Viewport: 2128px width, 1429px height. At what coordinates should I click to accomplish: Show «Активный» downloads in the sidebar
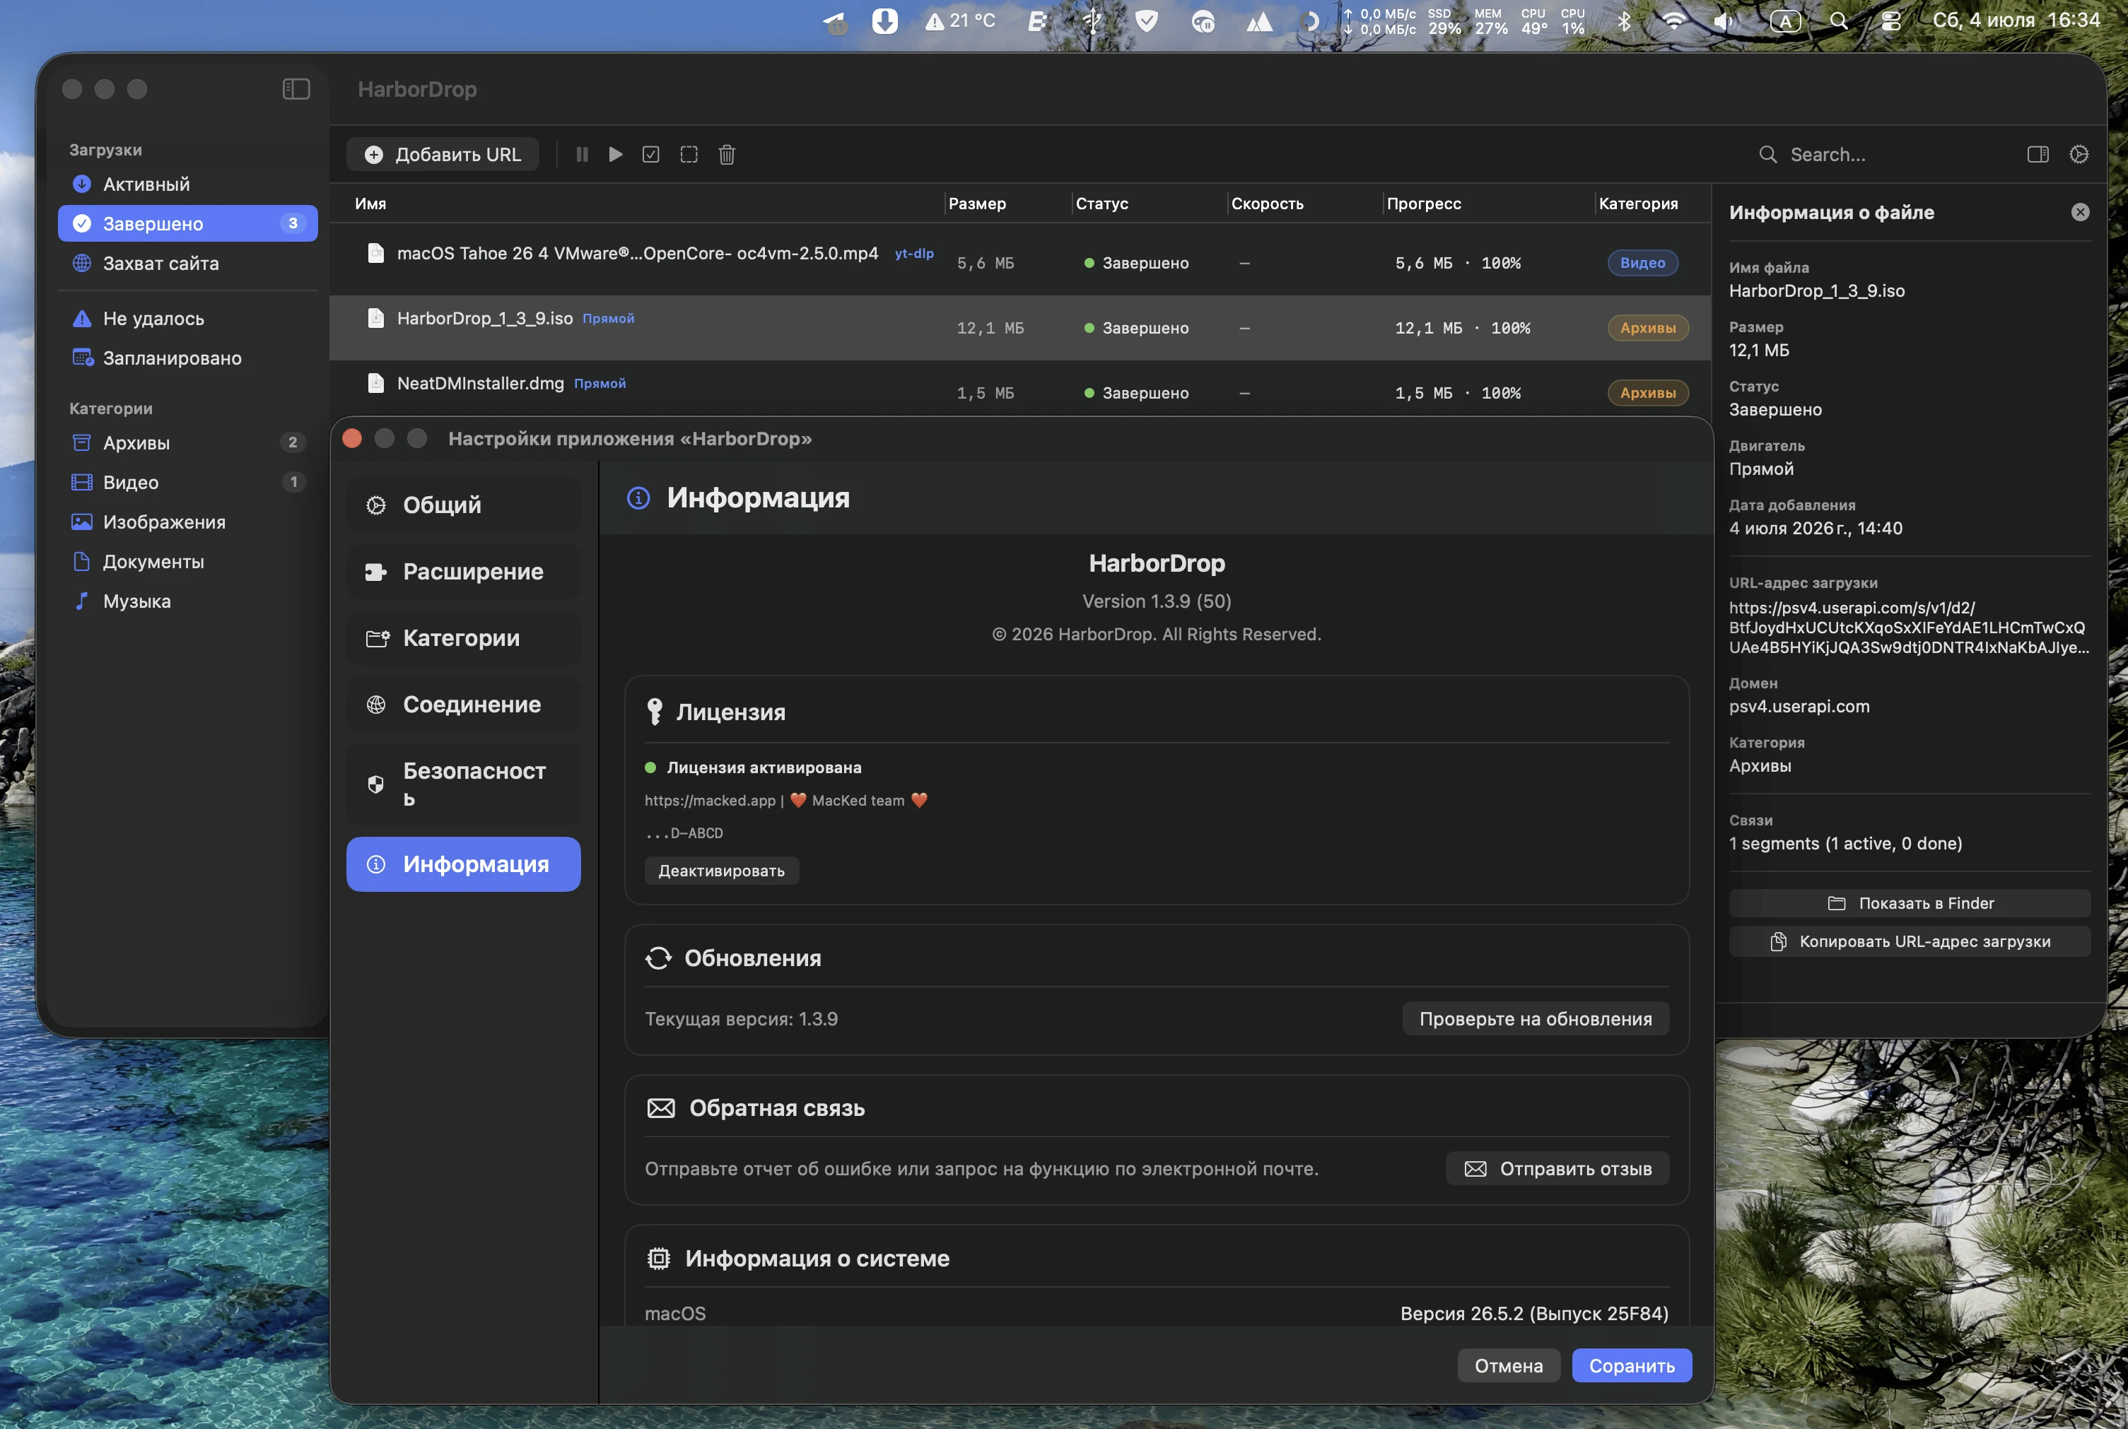(x=187, y=184)
